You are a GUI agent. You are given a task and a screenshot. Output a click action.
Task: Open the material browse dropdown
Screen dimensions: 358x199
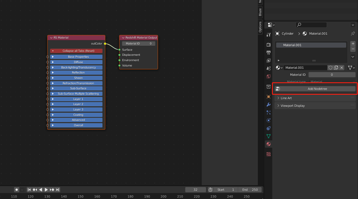tap(279, 68)
